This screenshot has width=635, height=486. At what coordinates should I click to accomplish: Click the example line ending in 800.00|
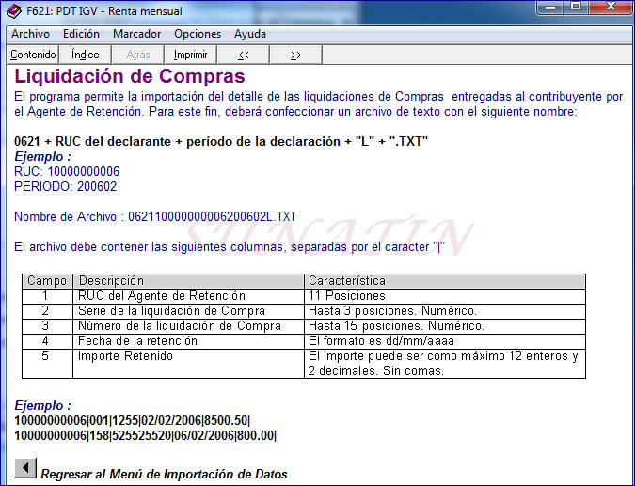click(146, 436)
